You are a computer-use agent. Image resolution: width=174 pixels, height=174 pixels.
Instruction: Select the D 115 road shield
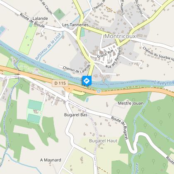pyautogui.click(x=60, y=83)
